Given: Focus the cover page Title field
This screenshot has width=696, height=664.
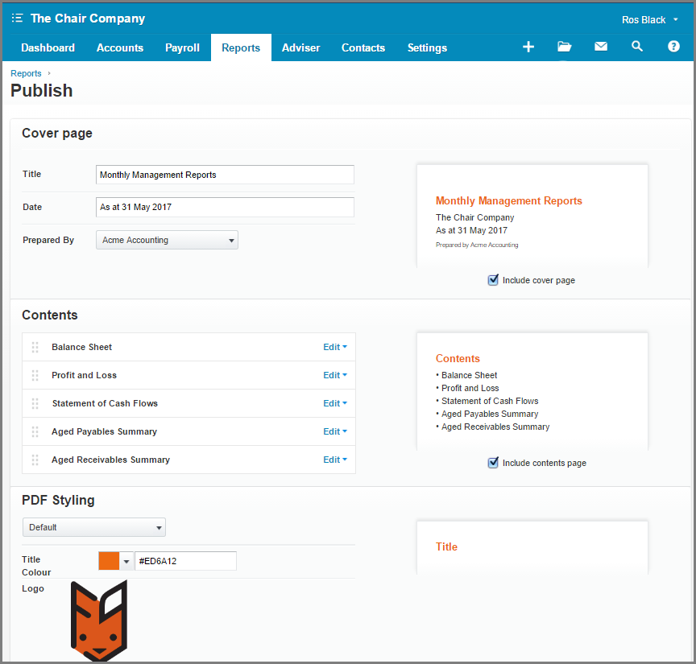Looking at the screenshot, I should pos(225,175).
